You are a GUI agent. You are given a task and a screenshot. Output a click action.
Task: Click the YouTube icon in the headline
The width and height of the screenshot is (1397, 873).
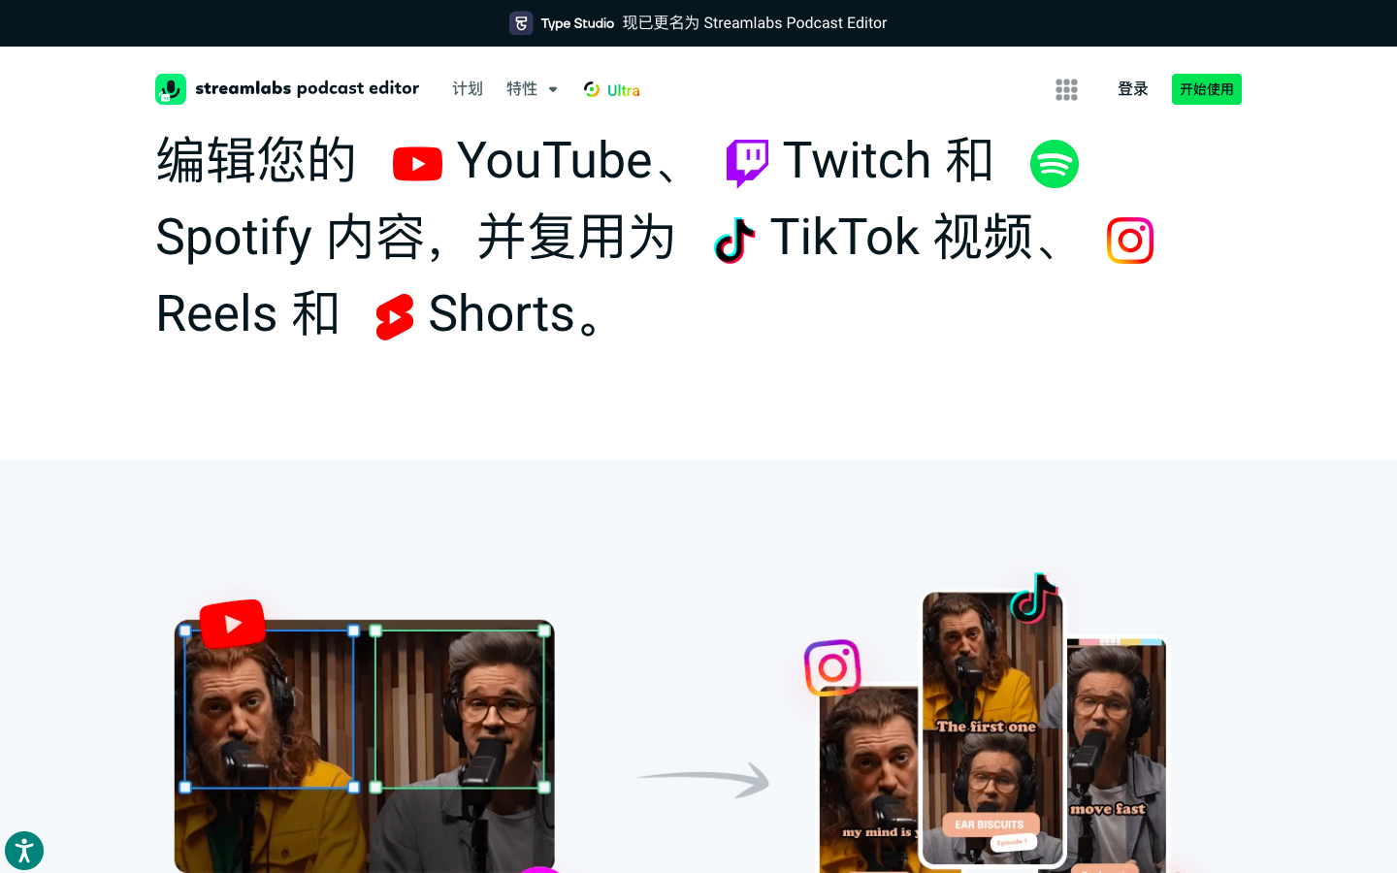pos(417,164)
